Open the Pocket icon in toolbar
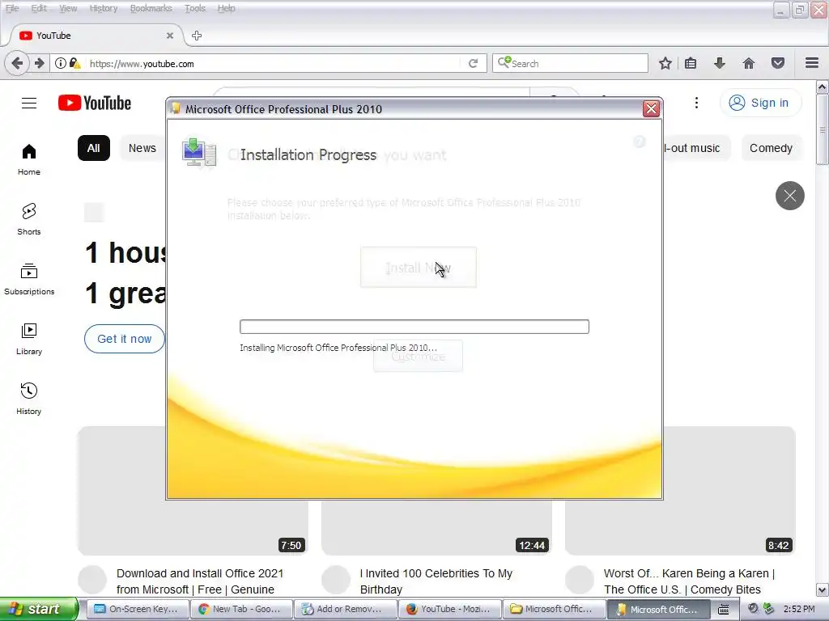Image resolution: width=829 pixels, height=621 pixels. click(x=778, y=63)
